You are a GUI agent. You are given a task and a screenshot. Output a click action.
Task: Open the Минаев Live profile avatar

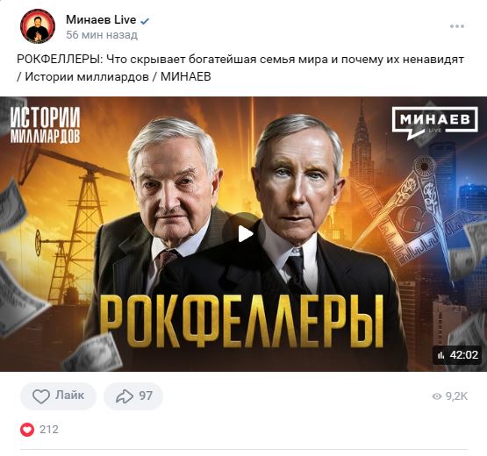click(38, 26)
